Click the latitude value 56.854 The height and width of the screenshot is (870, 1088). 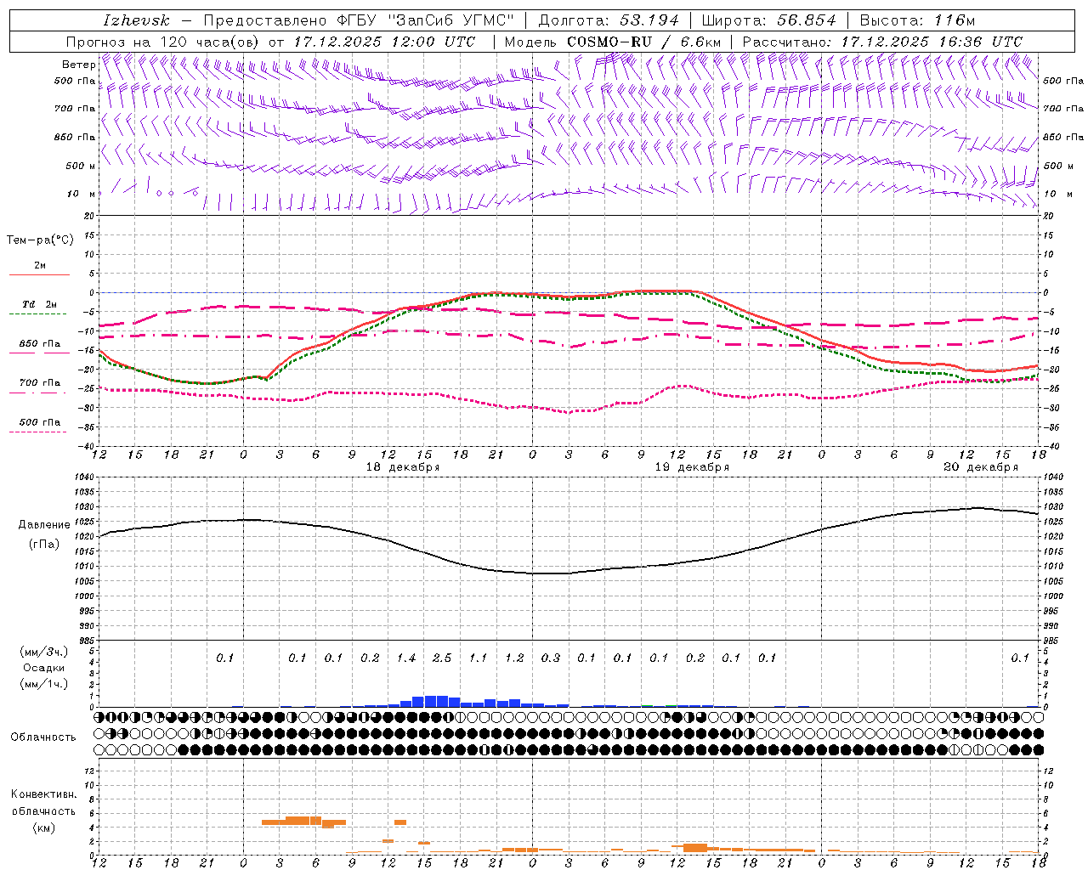click(x=807, y=20)
